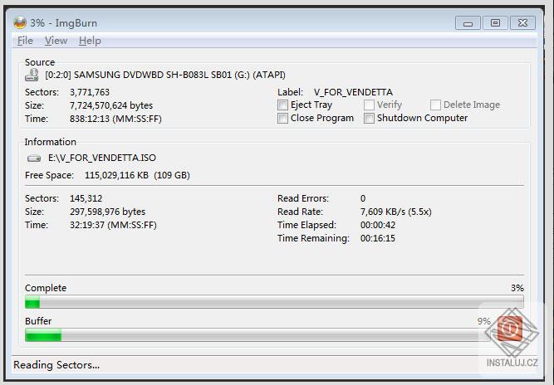The width and height of the screenshot is (554, 385).
Task: Click the Read Errors value 0
Action: 363,198
